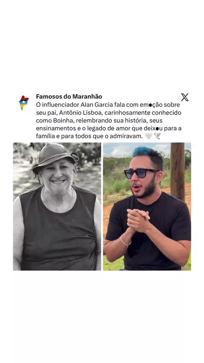Viewport: 204px width, 363px height.
Task: Click the wooden post in right photo
Action: (177, 172)
